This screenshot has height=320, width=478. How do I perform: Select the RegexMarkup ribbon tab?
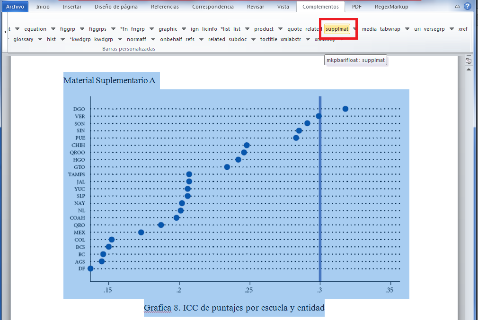(x=391, y=7)
